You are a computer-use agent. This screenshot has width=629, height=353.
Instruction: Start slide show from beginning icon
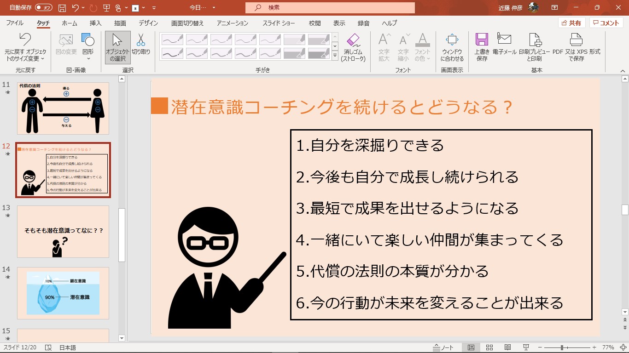click(107, 8)
